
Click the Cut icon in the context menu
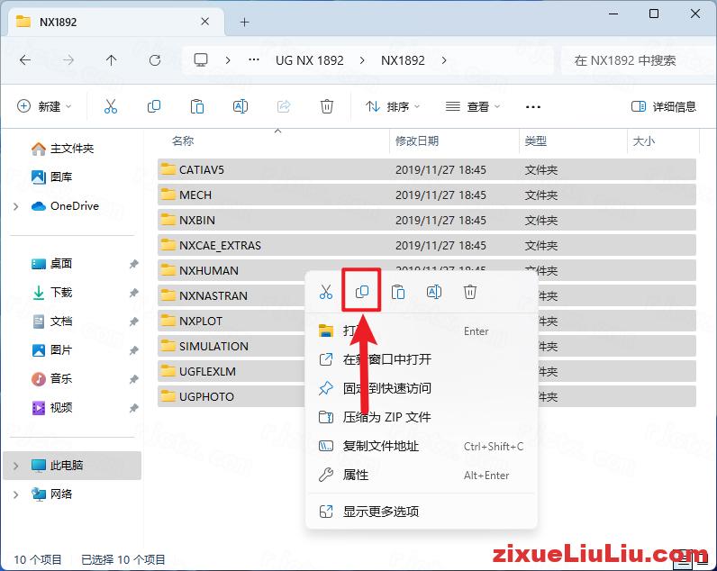[325, 292]
